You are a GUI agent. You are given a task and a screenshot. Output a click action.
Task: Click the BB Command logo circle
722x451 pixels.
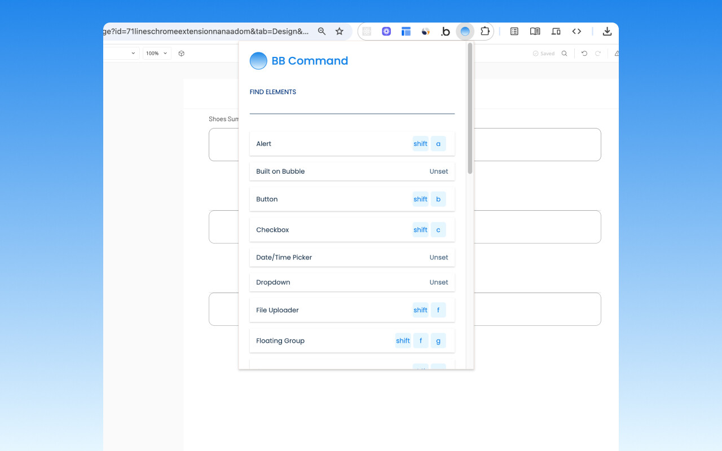pyautogui.click(x=258, y=61)
